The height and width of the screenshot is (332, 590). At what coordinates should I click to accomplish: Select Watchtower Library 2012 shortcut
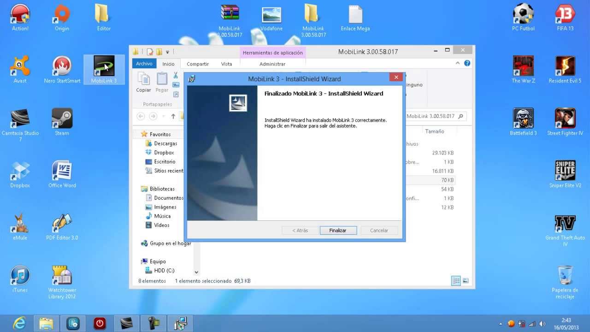coord(62,282)
